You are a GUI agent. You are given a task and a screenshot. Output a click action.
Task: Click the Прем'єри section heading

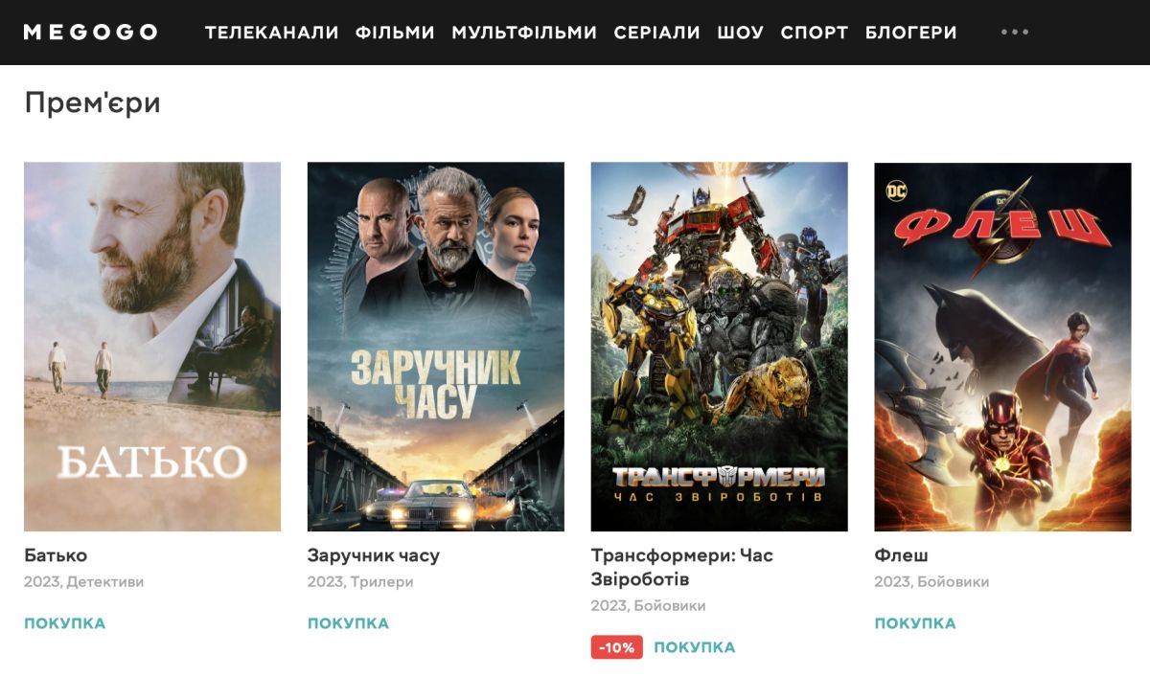(x=92, y=102)
